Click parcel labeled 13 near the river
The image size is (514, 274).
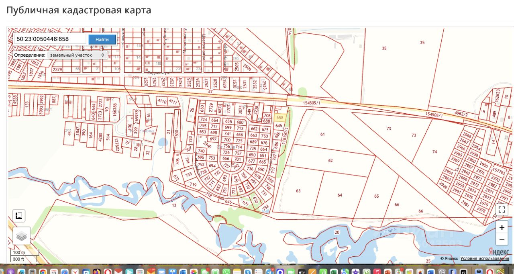[x=174, y=205]
